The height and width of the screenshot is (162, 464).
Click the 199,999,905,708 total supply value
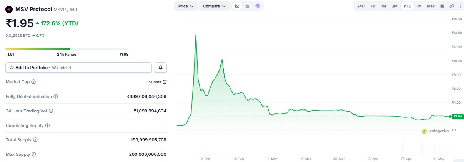coord(149,140)
